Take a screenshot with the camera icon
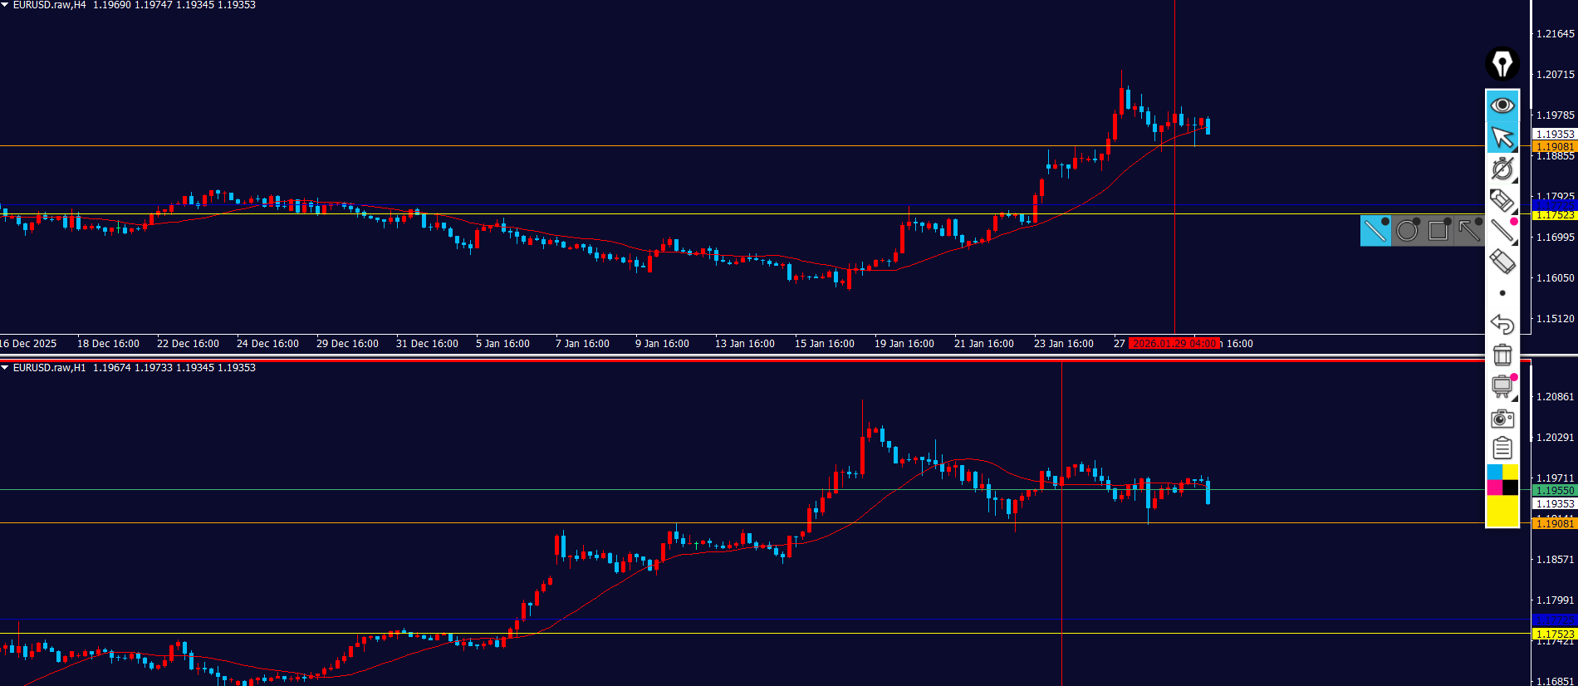Image resolution: width=1578 pixels, height=686 pixels. coord(1502,418)
